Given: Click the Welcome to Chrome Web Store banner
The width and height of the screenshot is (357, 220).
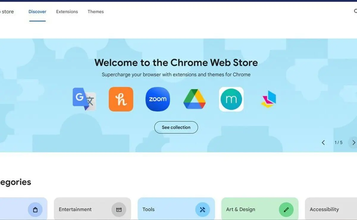Looking at the screenshot, I should pyautogui.click(x=178, y=95).
